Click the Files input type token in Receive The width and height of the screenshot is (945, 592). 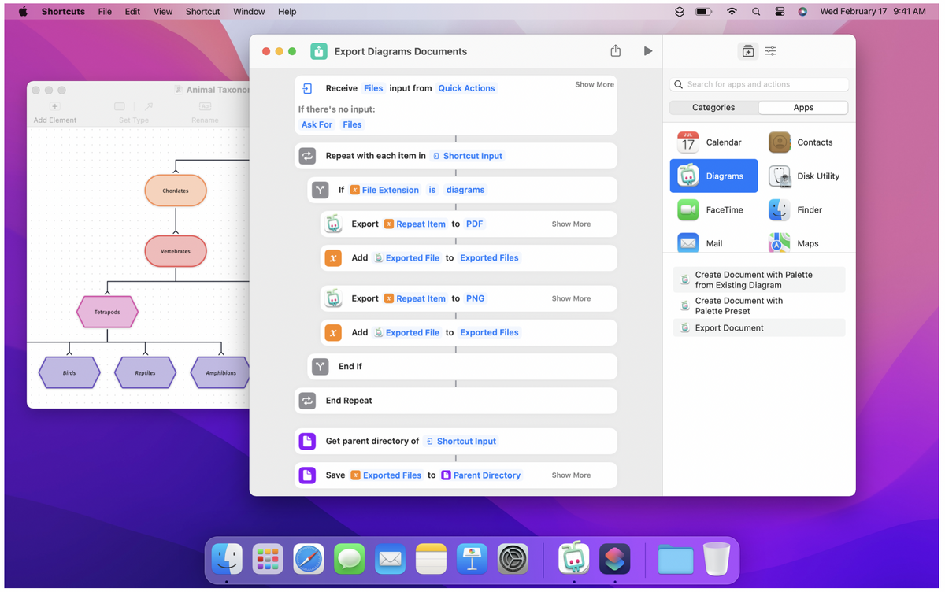373,88
